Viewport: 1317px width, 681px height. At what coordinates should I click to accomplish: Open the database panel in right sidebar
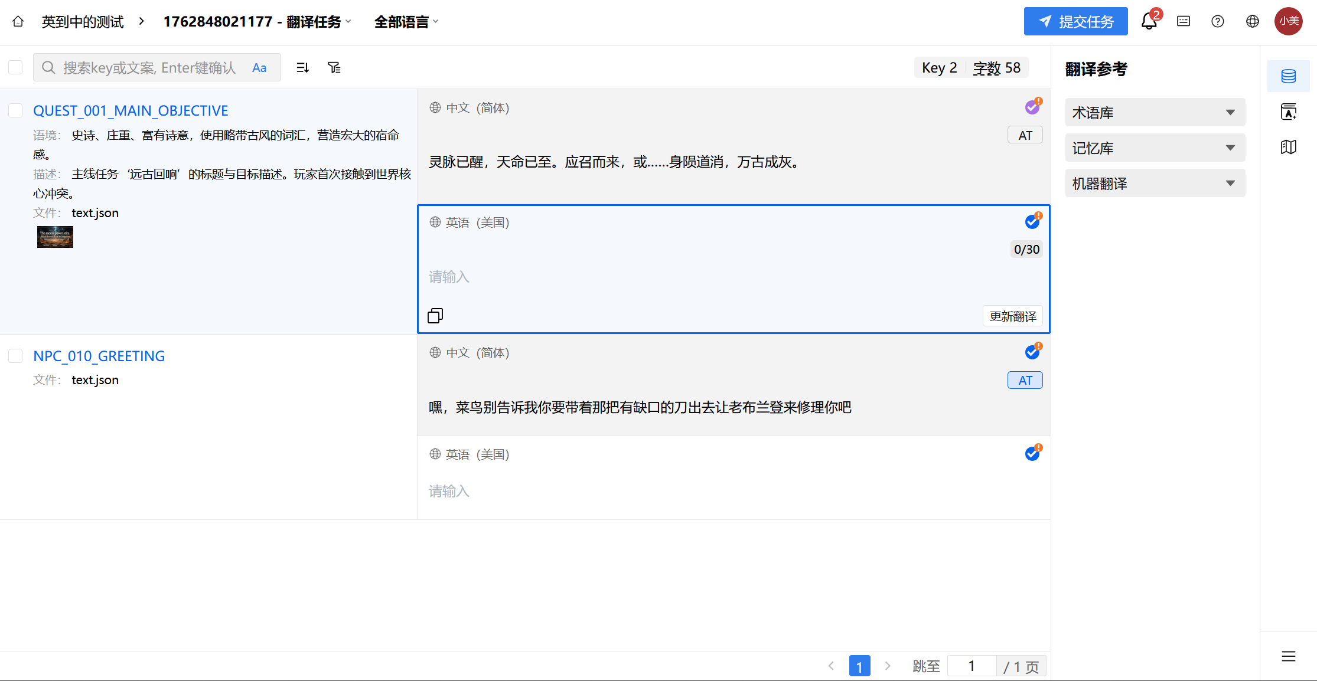coord(1288,76)
